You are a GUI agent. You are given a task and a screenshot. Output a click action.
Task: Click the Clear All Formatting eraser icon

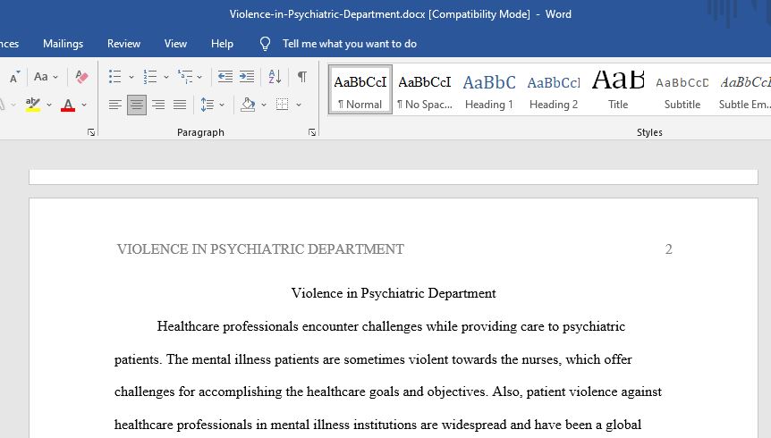click(x=81, y=77)
